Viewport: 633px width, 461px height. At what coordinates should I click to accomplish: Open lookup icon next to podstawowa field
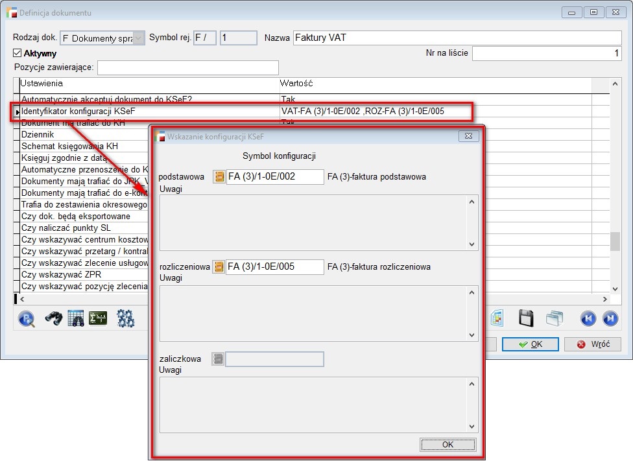coord(219,177)
